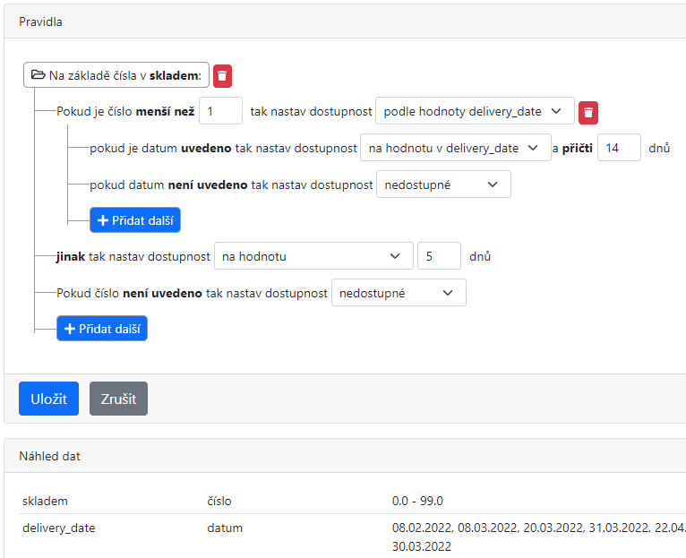Viewport: 686px width, 558px height.
Task: Save the rules with Uložit
Action: (48, 399)
